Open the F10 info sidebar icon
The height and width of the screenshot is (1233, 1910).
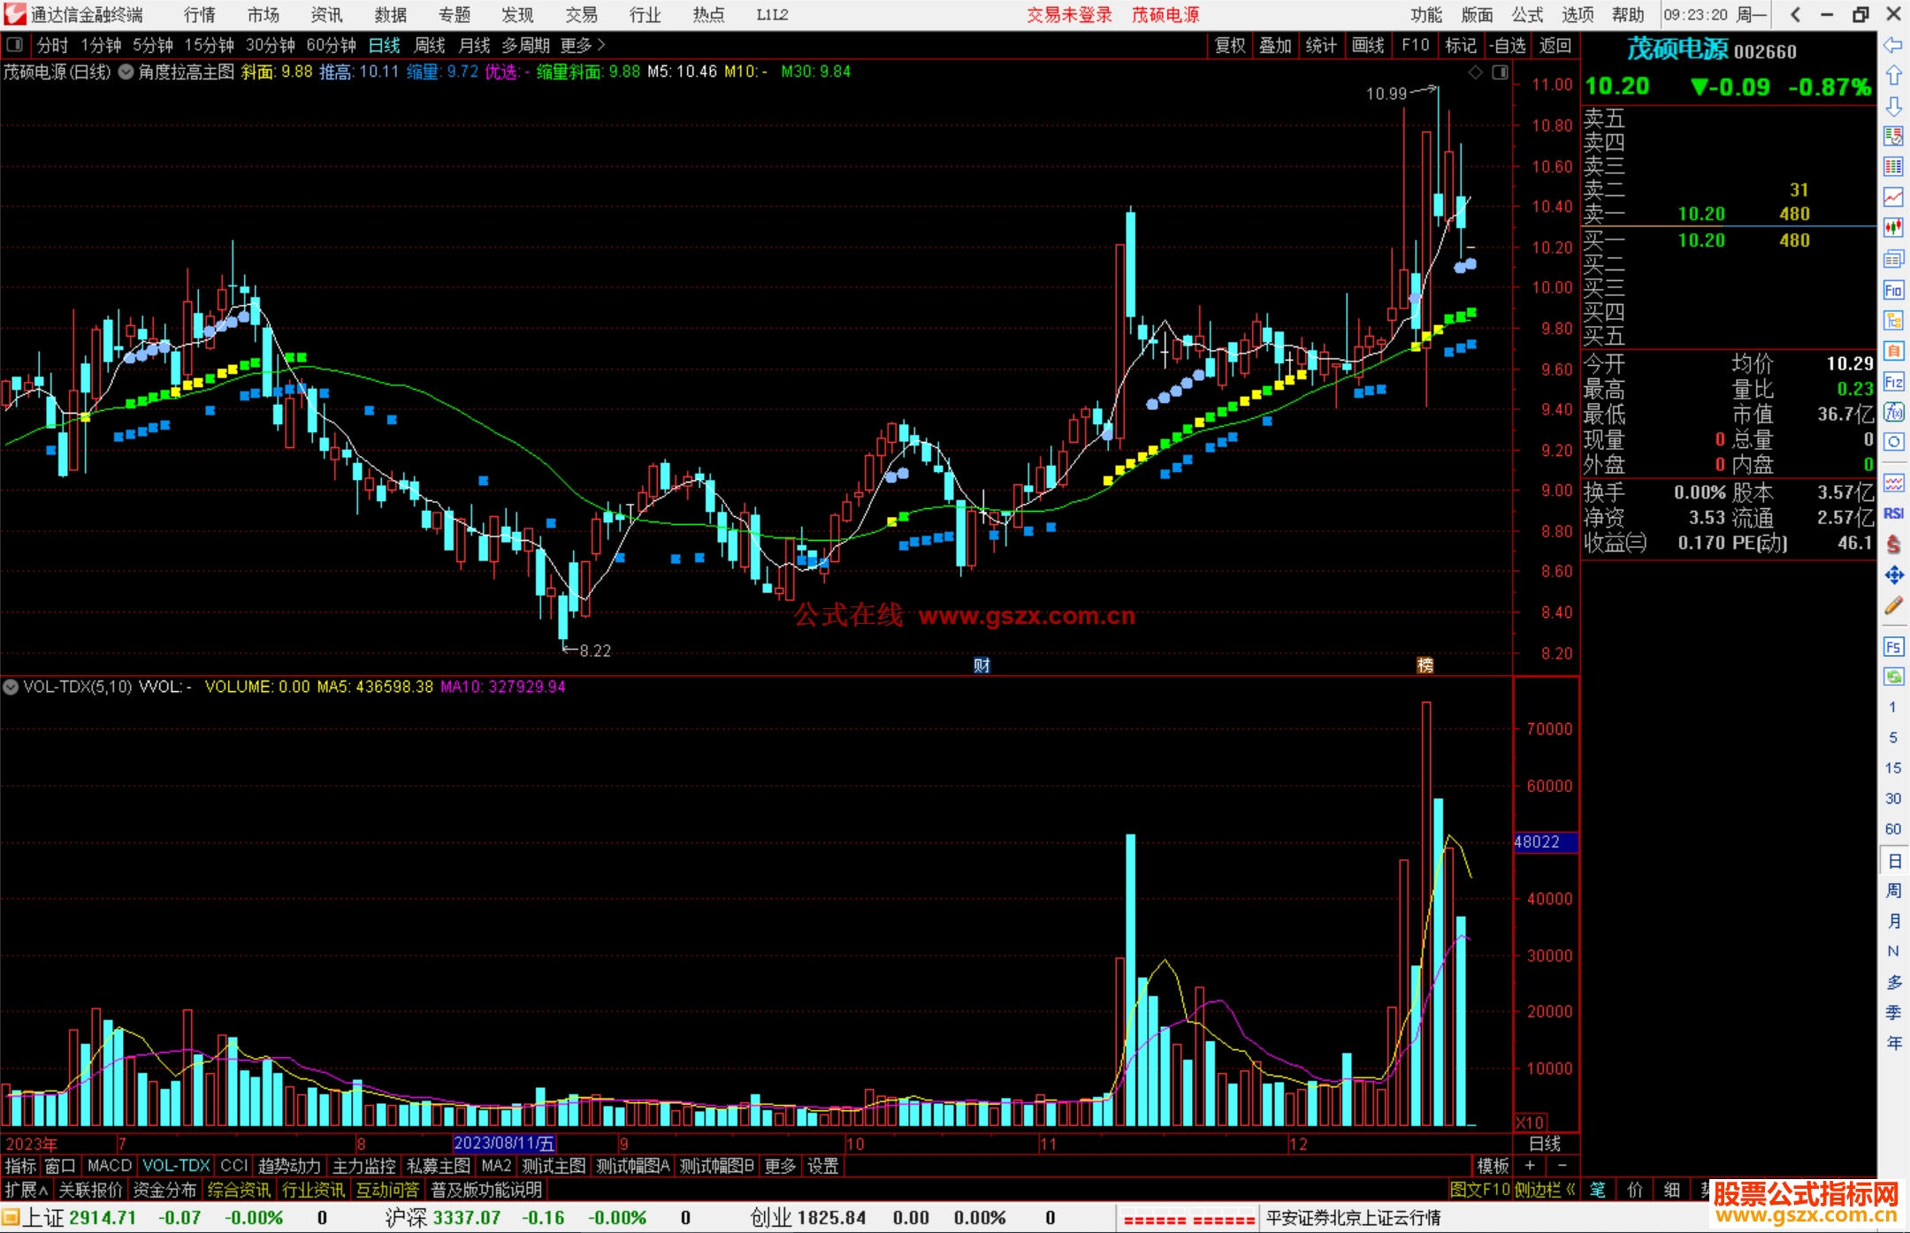point(1893,290)
